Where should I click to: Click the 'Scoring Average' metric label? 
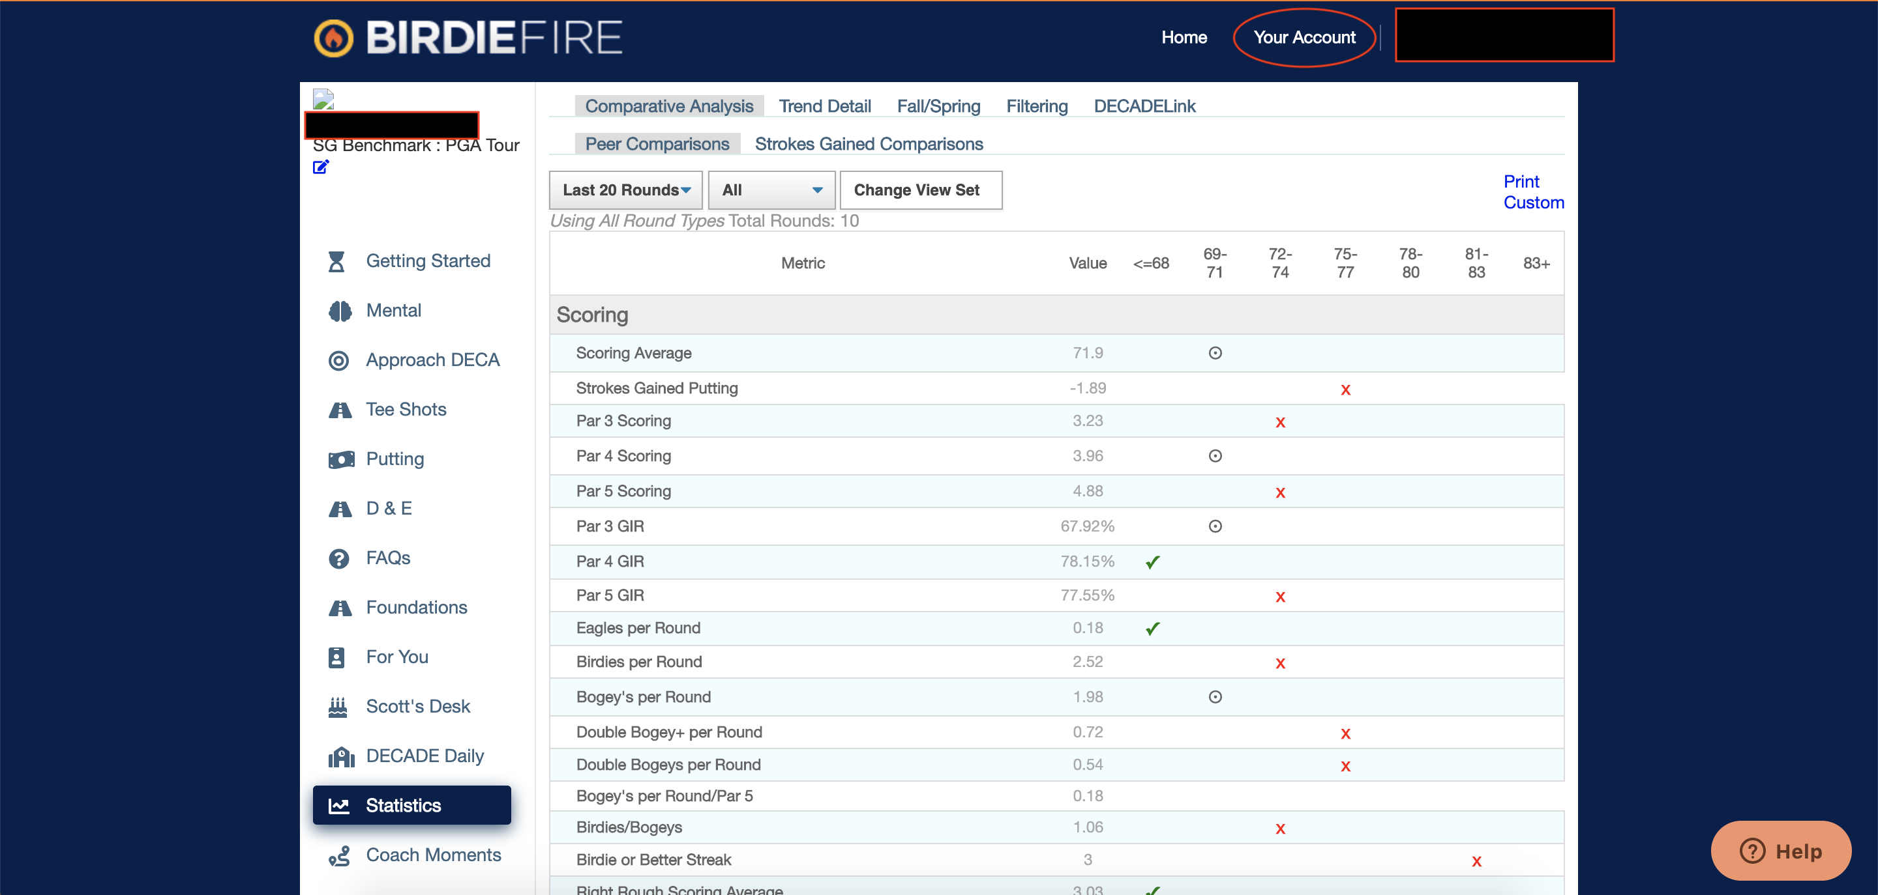pos(634,353)
